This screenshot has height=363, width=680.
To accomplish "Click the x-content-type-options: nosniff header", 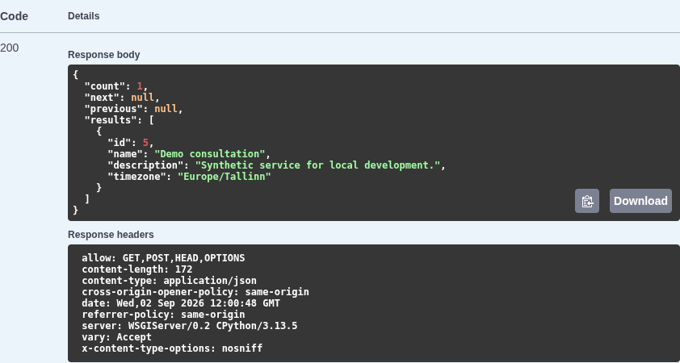I will coord(172,348).
